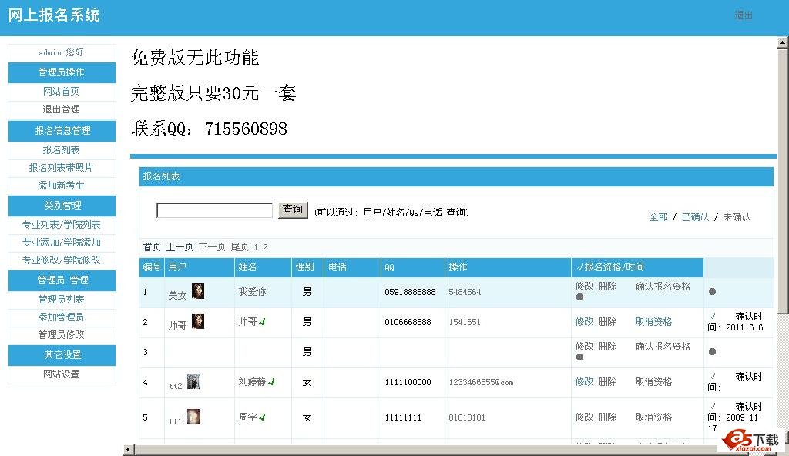Viewport: 789px width, 456px height.
Task: Open 专业修改/学院修改 menu item
Action: tap(62, 260)
